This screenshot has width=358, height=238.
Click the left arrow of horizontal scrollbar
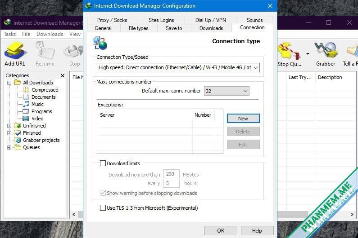74,214
